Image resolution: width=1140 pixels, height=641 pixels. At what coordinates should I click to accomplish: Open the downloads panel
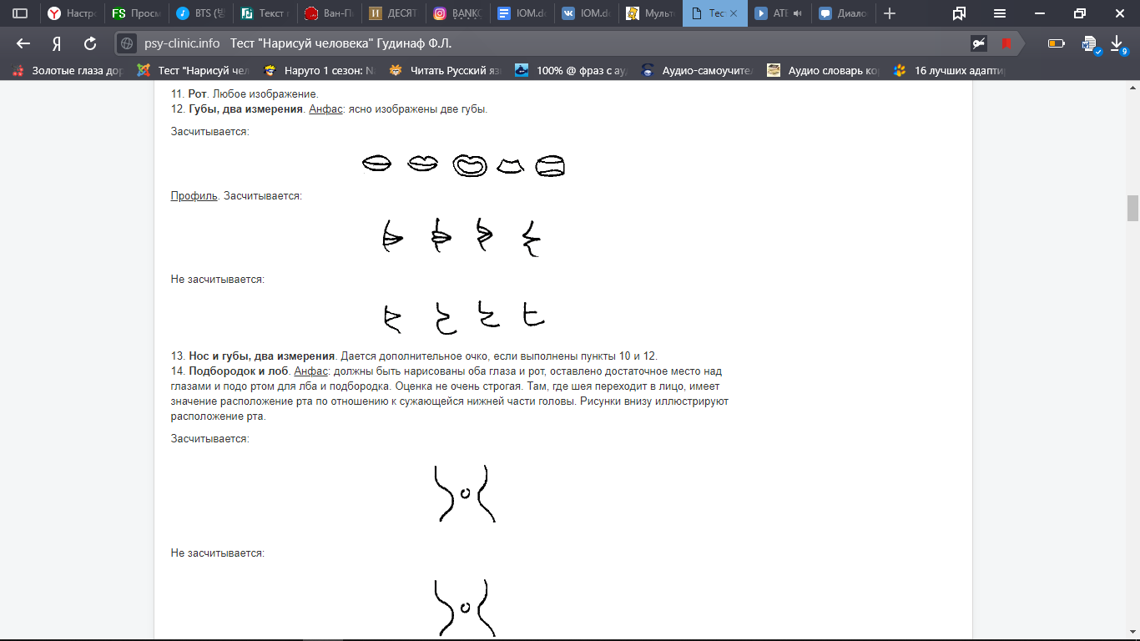[1117, 43]
